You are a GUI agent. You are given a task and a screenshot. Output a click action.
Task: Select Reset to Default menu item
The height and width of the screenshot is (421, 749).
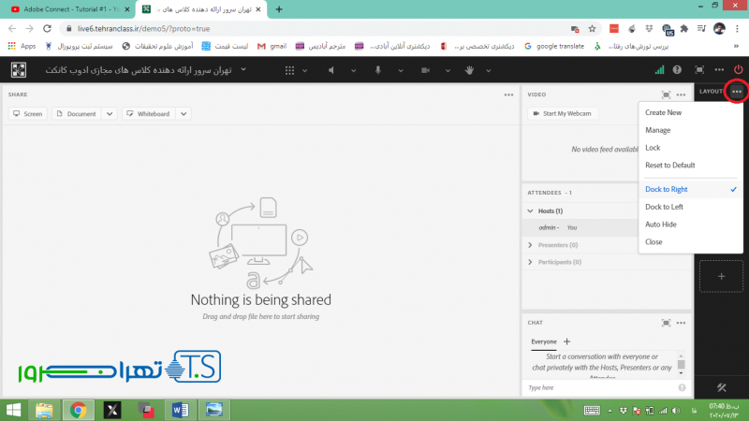click(669, 166)
